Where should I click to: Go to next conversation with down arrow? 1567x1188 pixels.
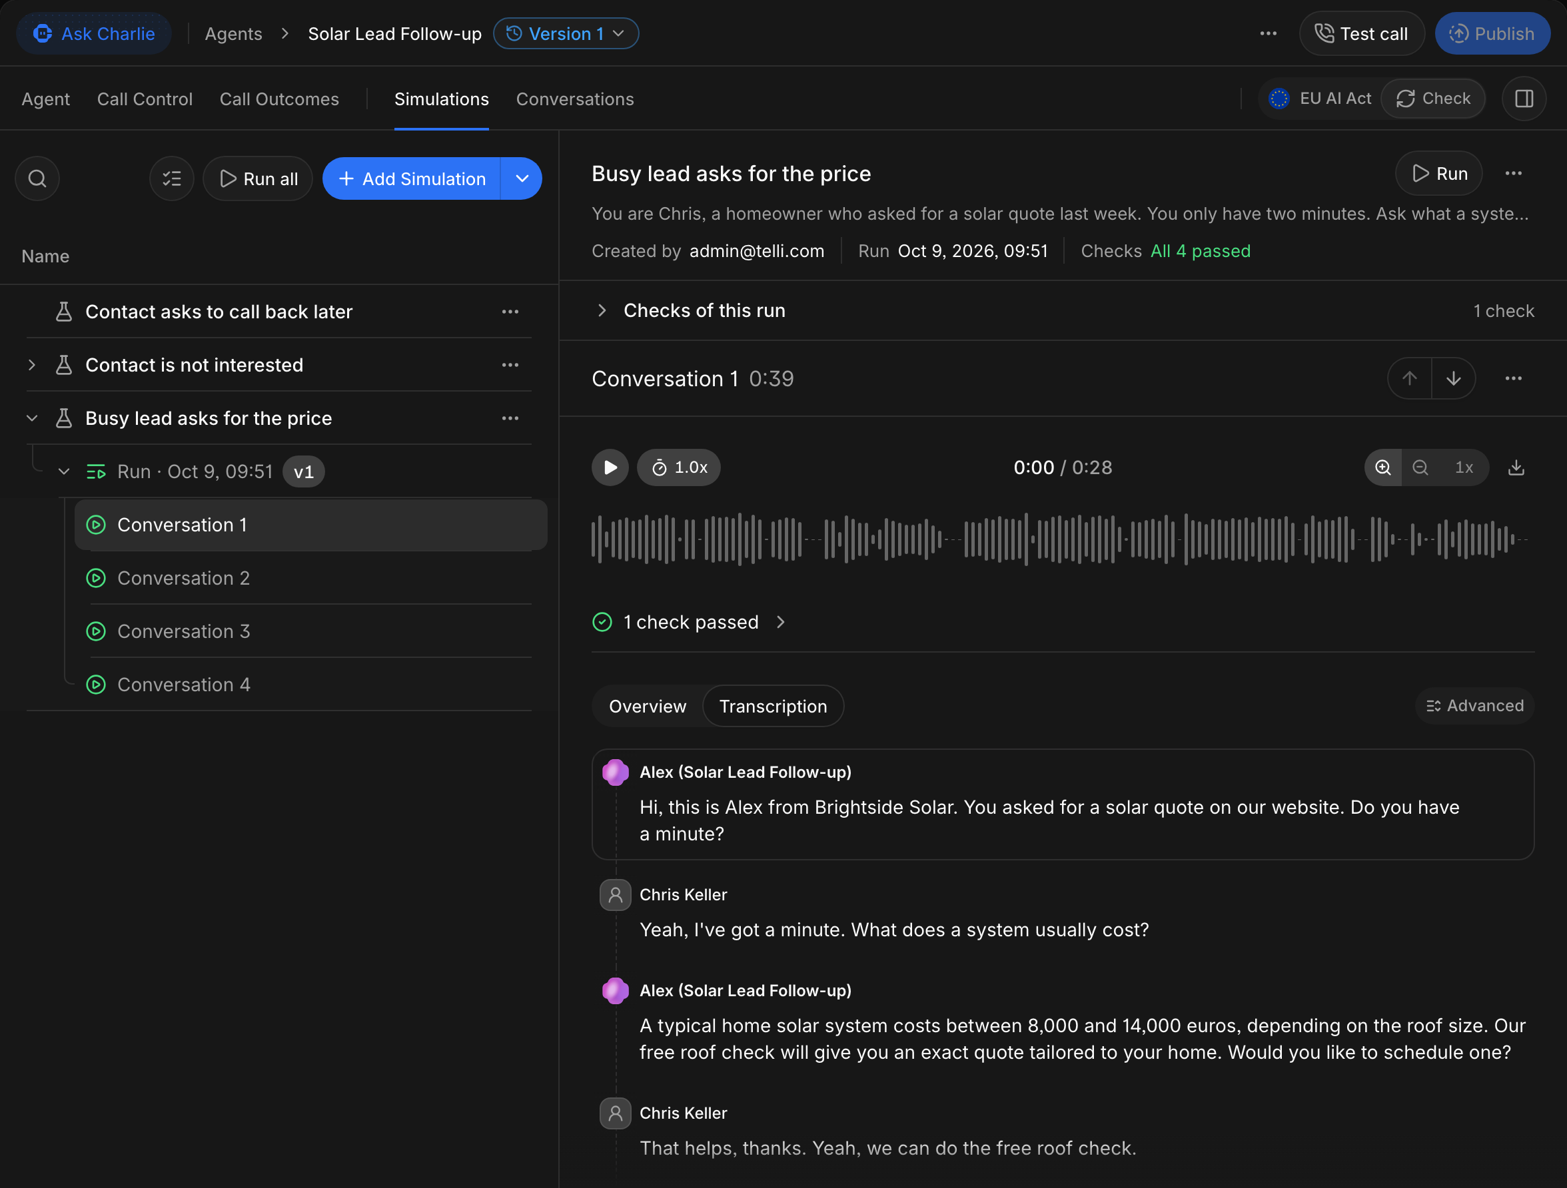click(x=1453, y=378)
